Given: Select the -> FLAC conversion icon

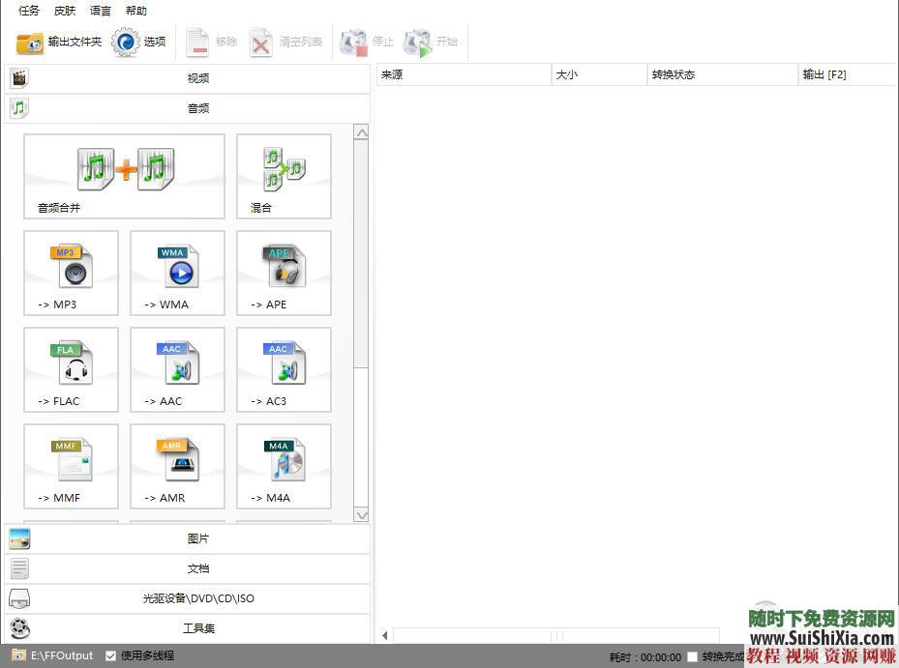Looking at the screenshot, I should (71, 369).
